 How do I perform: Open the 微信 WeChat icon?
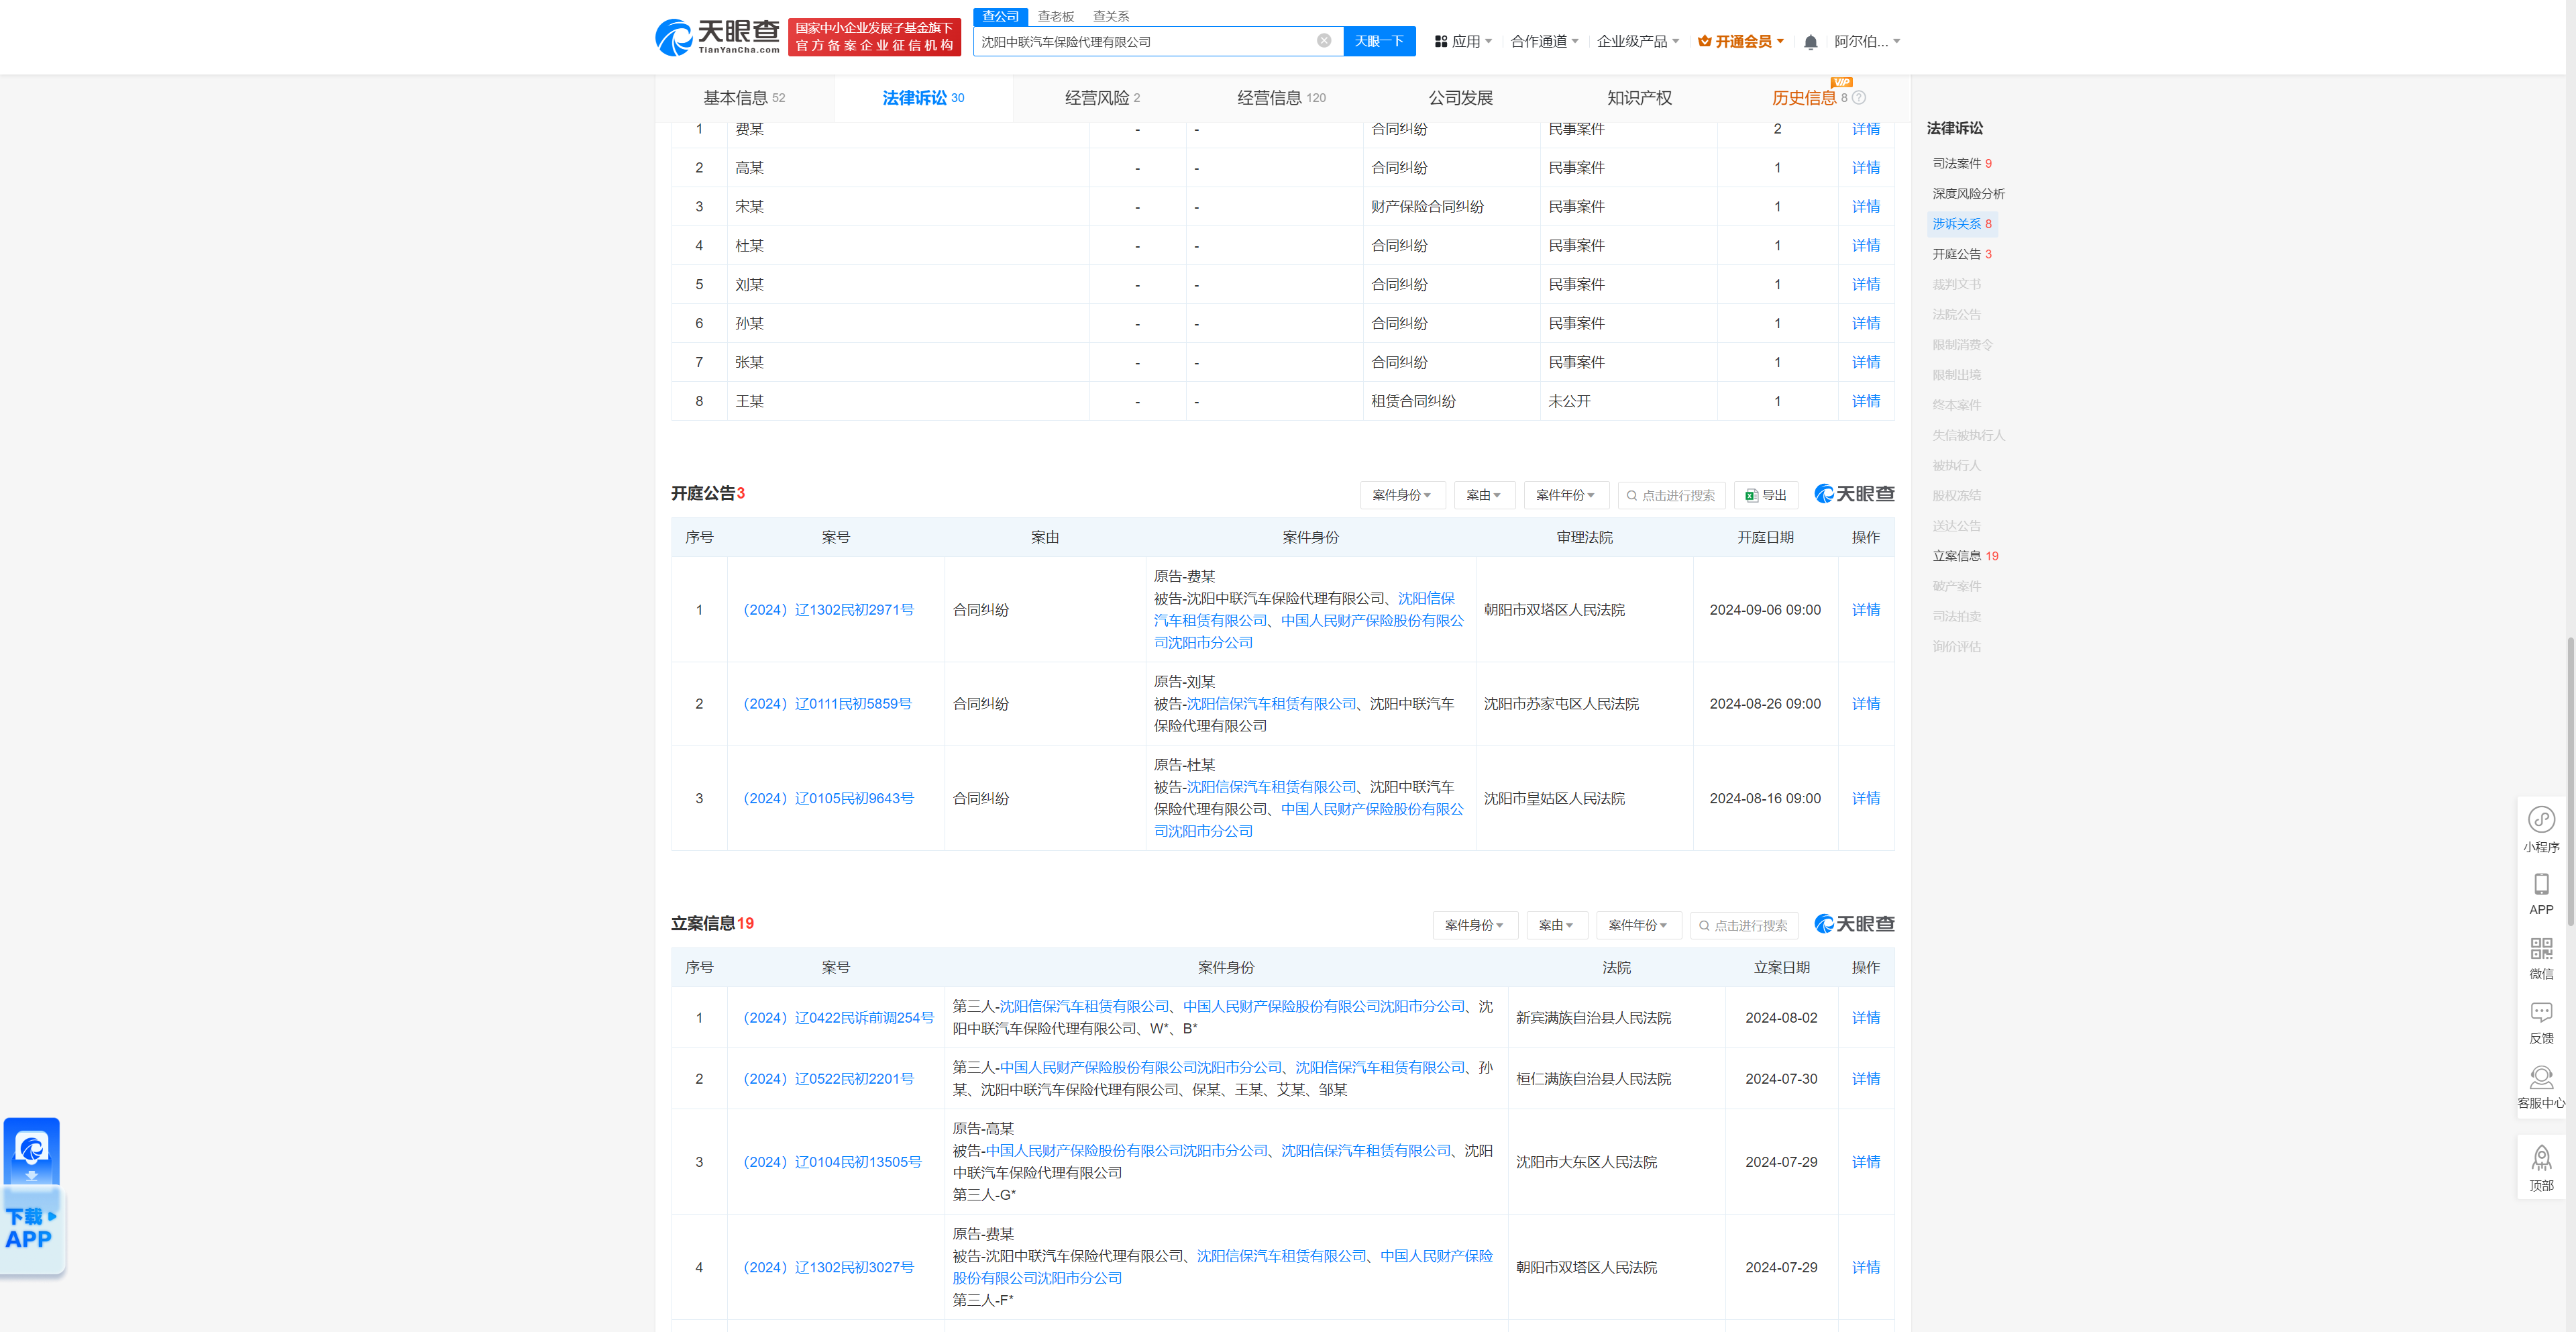coord(2542,955)
